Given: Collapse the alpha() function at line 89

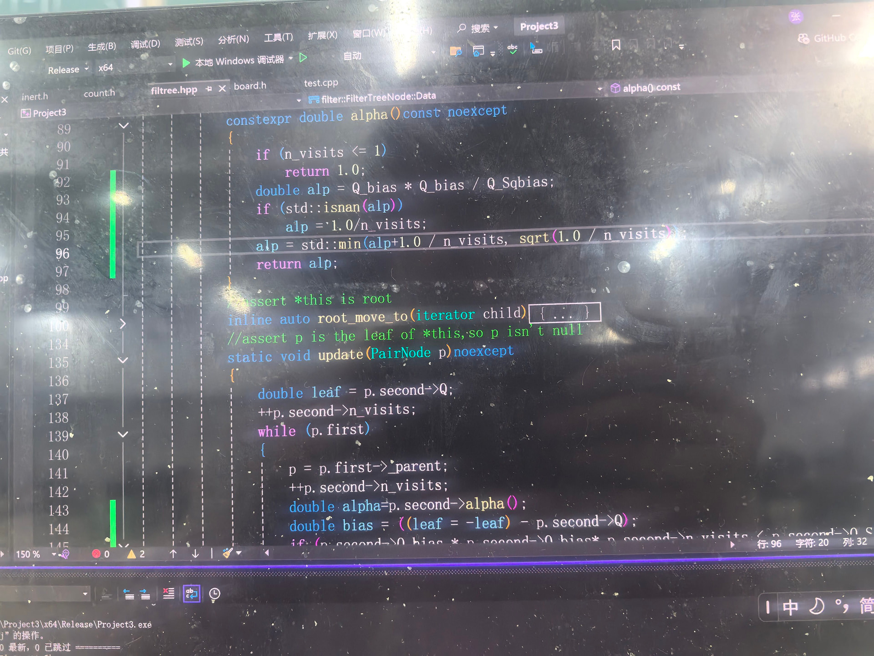Looking at the screenshot, I should point(123,126).
